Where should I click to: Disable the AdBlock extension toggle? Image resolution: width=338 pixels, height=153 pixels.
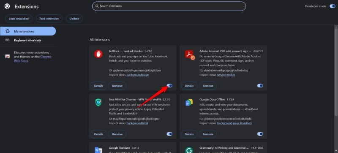coord(169,86)
